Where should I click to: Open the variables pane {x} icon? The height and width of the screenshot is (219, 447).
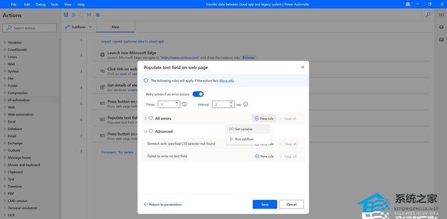click(441, 15)
